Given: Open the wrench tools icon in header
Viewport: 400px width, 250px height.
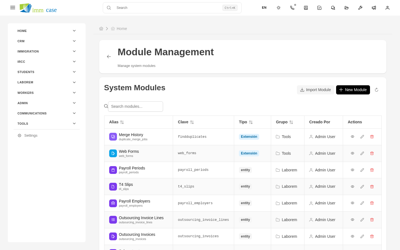Looking at the screenshot, I should point(360,8).
